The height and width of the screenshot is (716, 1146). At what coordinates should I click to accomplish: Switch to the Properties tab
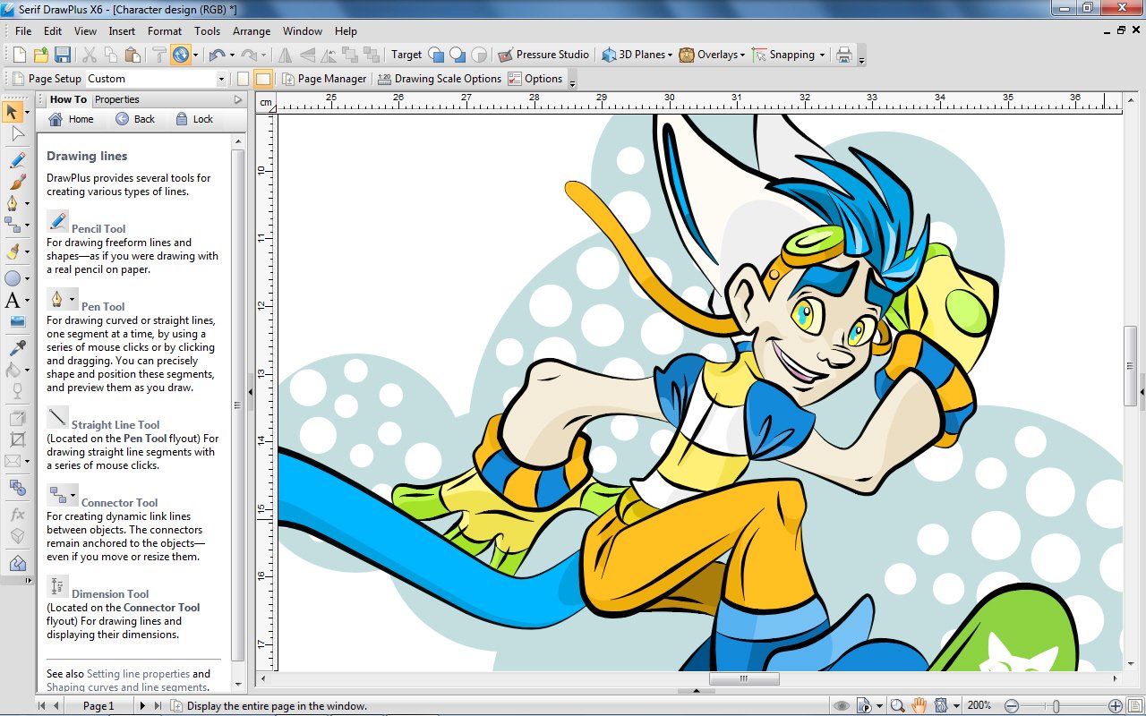(115, 99)
